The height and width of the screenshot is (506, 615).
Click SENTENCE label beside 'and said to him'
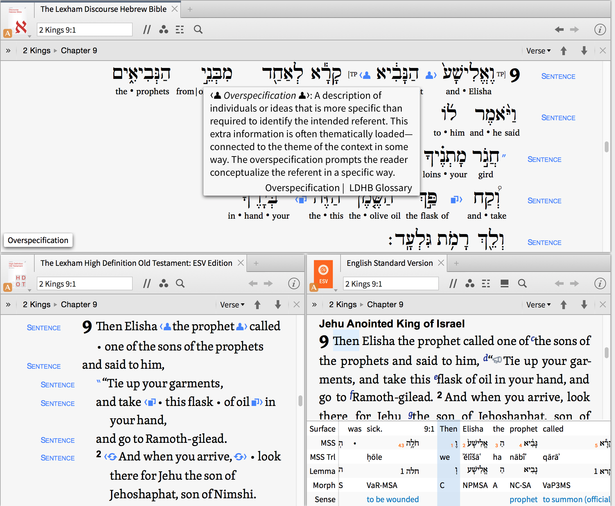(44, 367)
